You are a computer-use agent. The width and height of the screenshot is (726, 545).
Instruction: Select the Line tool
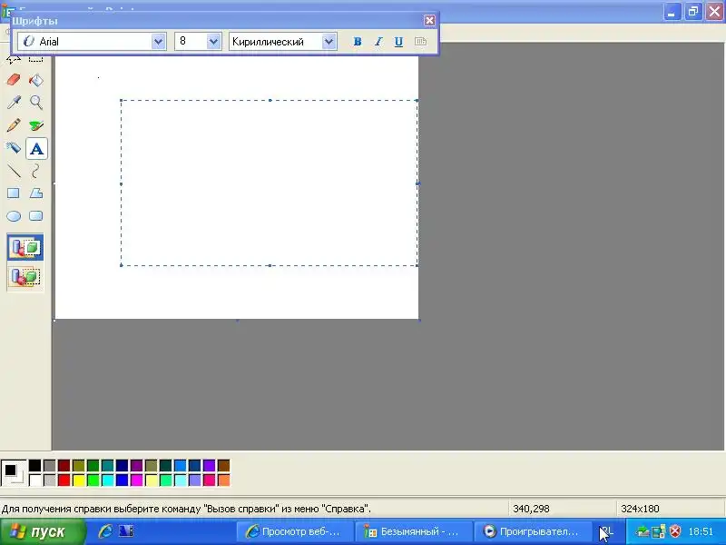pyautogui.click(x=14, y=171)
